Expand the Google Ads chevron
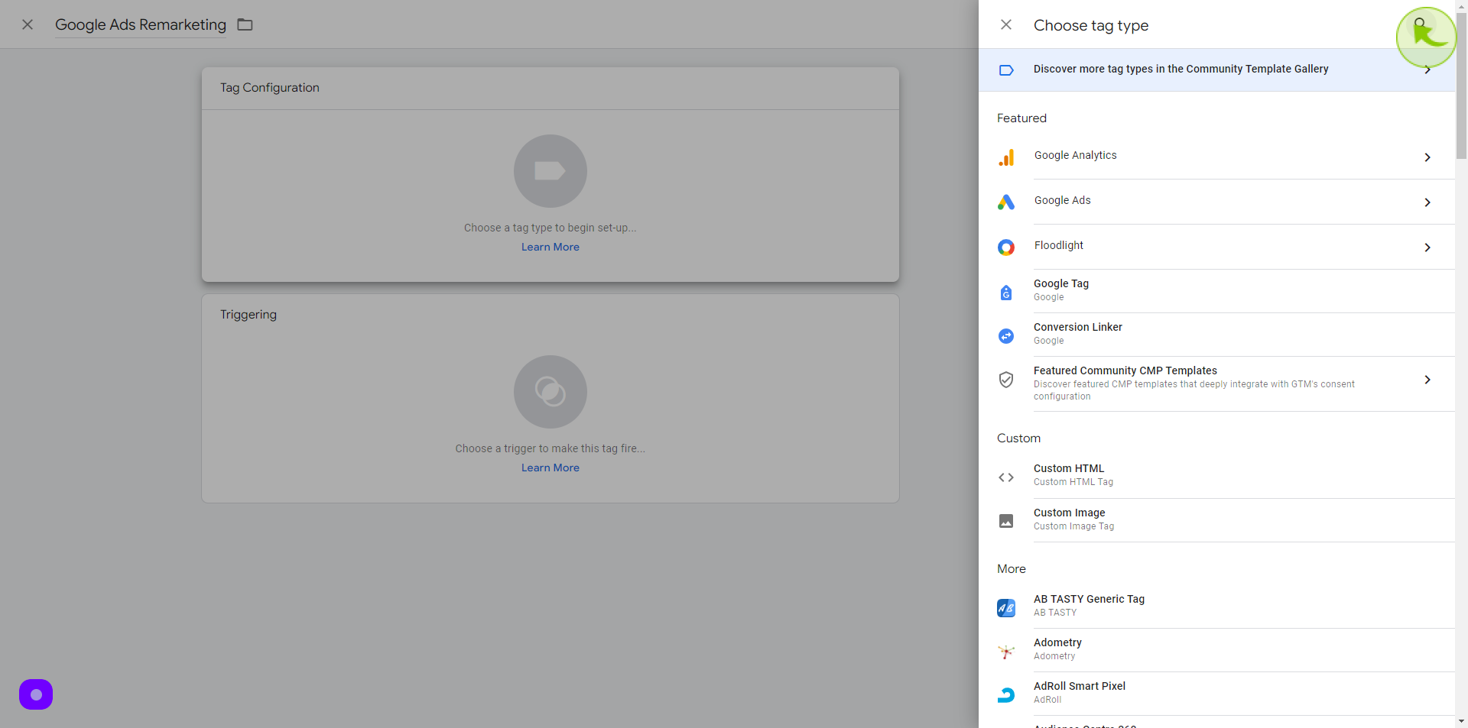This screenshot has height=728, width=1468. [x=1427, y=202]
